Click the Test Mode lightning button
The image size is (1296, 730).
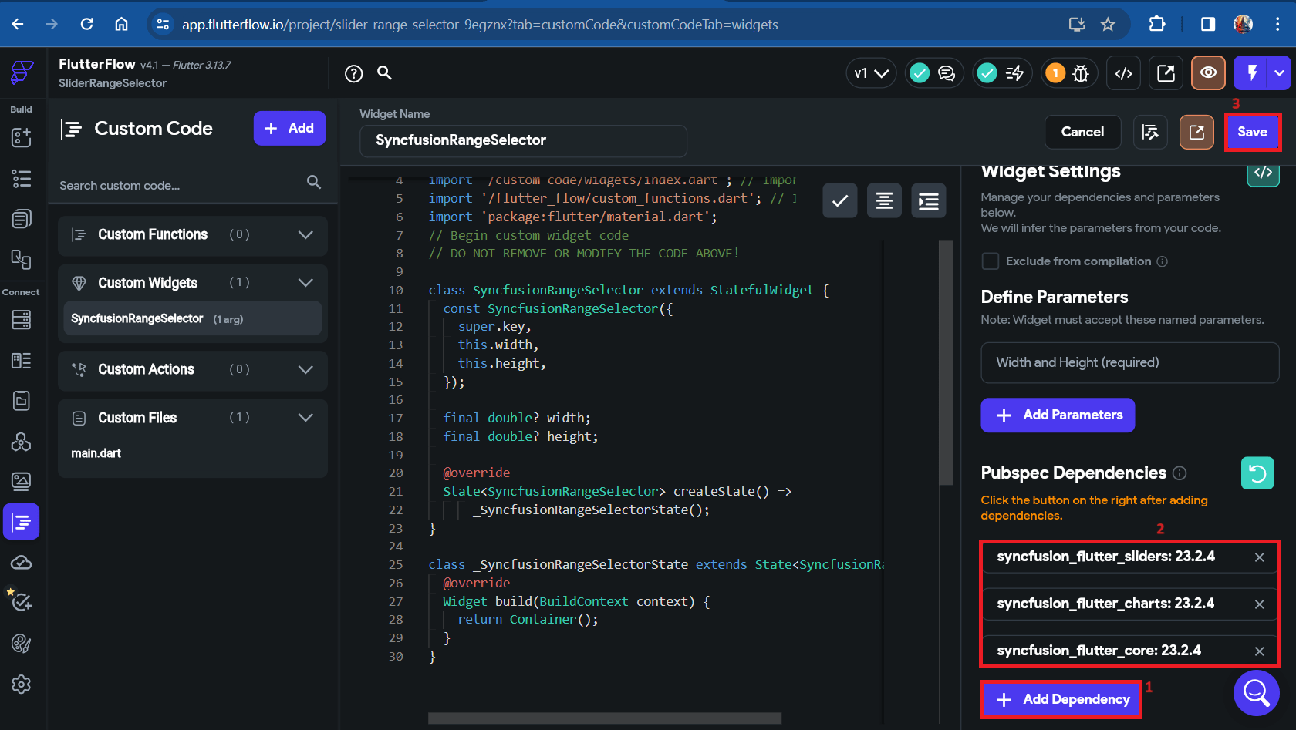pos(1252,73)
